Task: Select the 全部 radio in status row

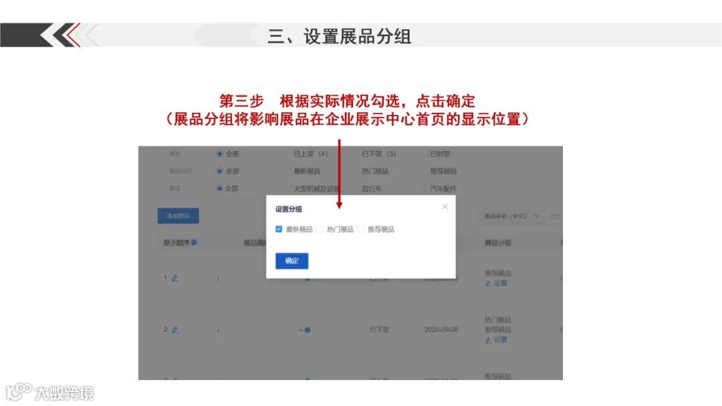Action: (x=220, y=154)
